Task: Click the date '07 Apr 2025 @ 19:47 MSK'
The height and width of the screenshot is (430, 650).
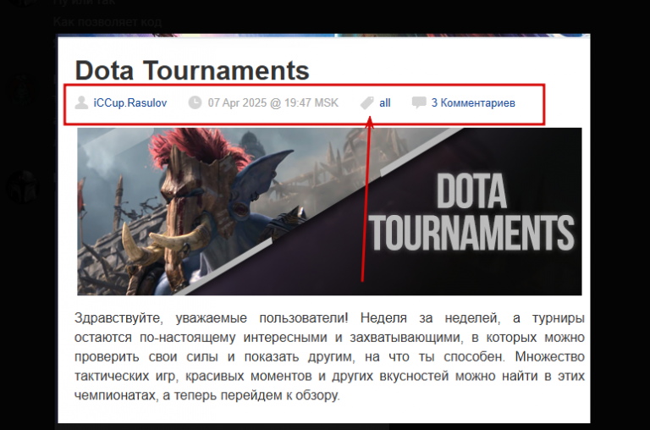Action: [x=273, y=102]
